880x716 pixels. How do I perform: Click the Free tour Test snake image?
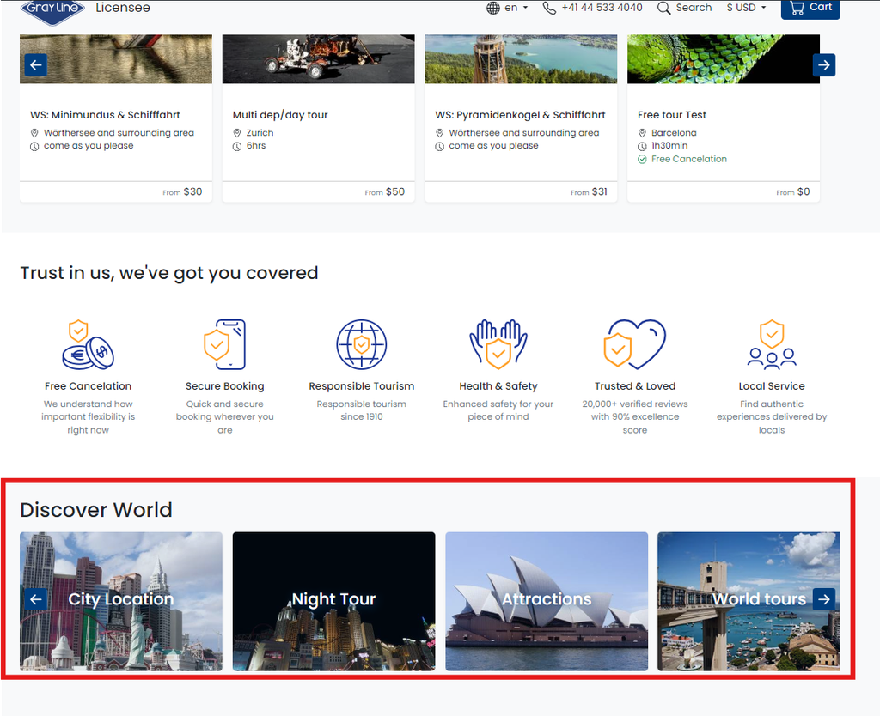724,59
